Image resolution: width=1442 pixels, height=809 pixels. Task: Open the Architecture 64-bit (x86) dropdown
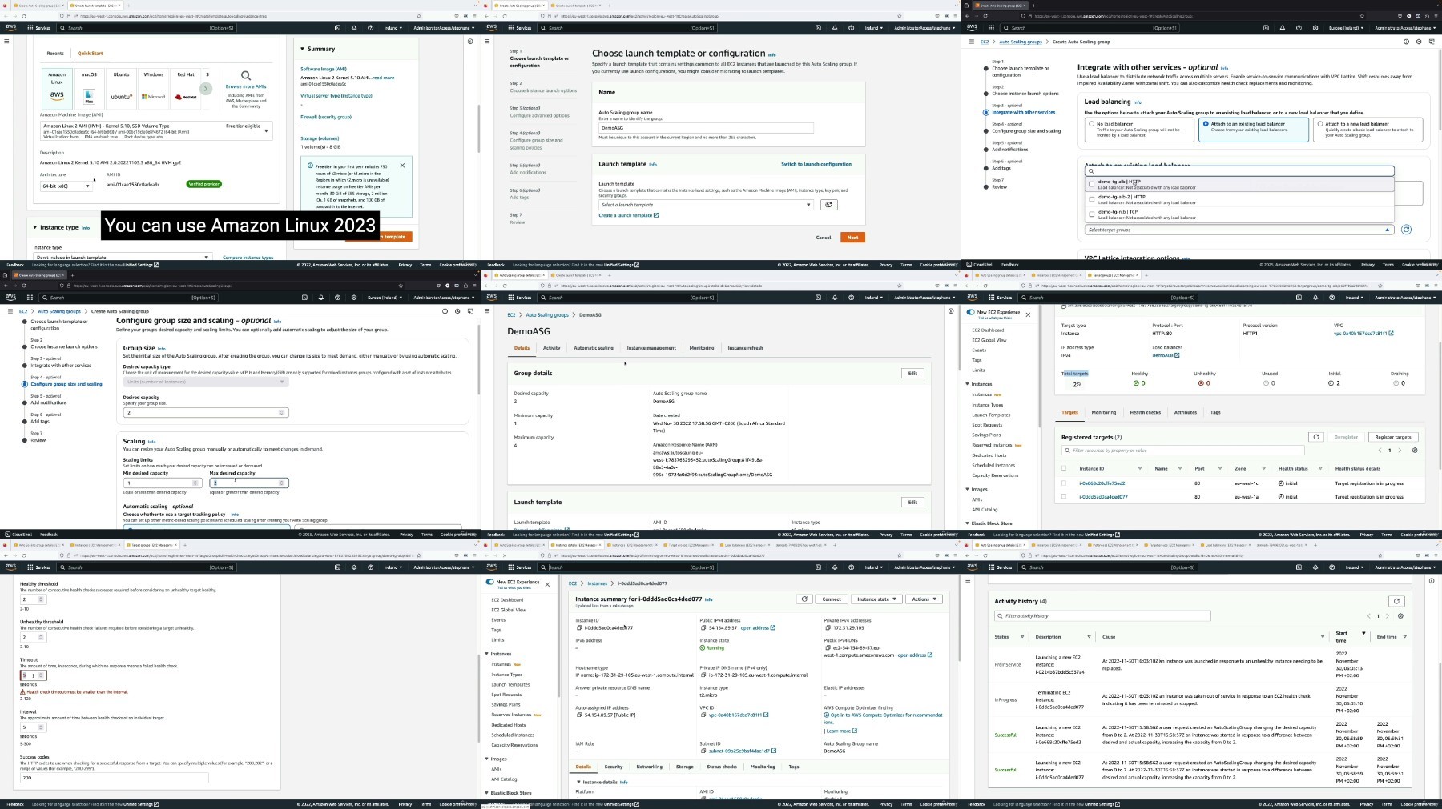pos(66,186)
